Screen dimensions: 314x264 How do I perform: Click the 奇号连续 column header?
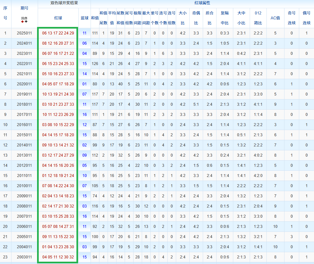point(291,18)
